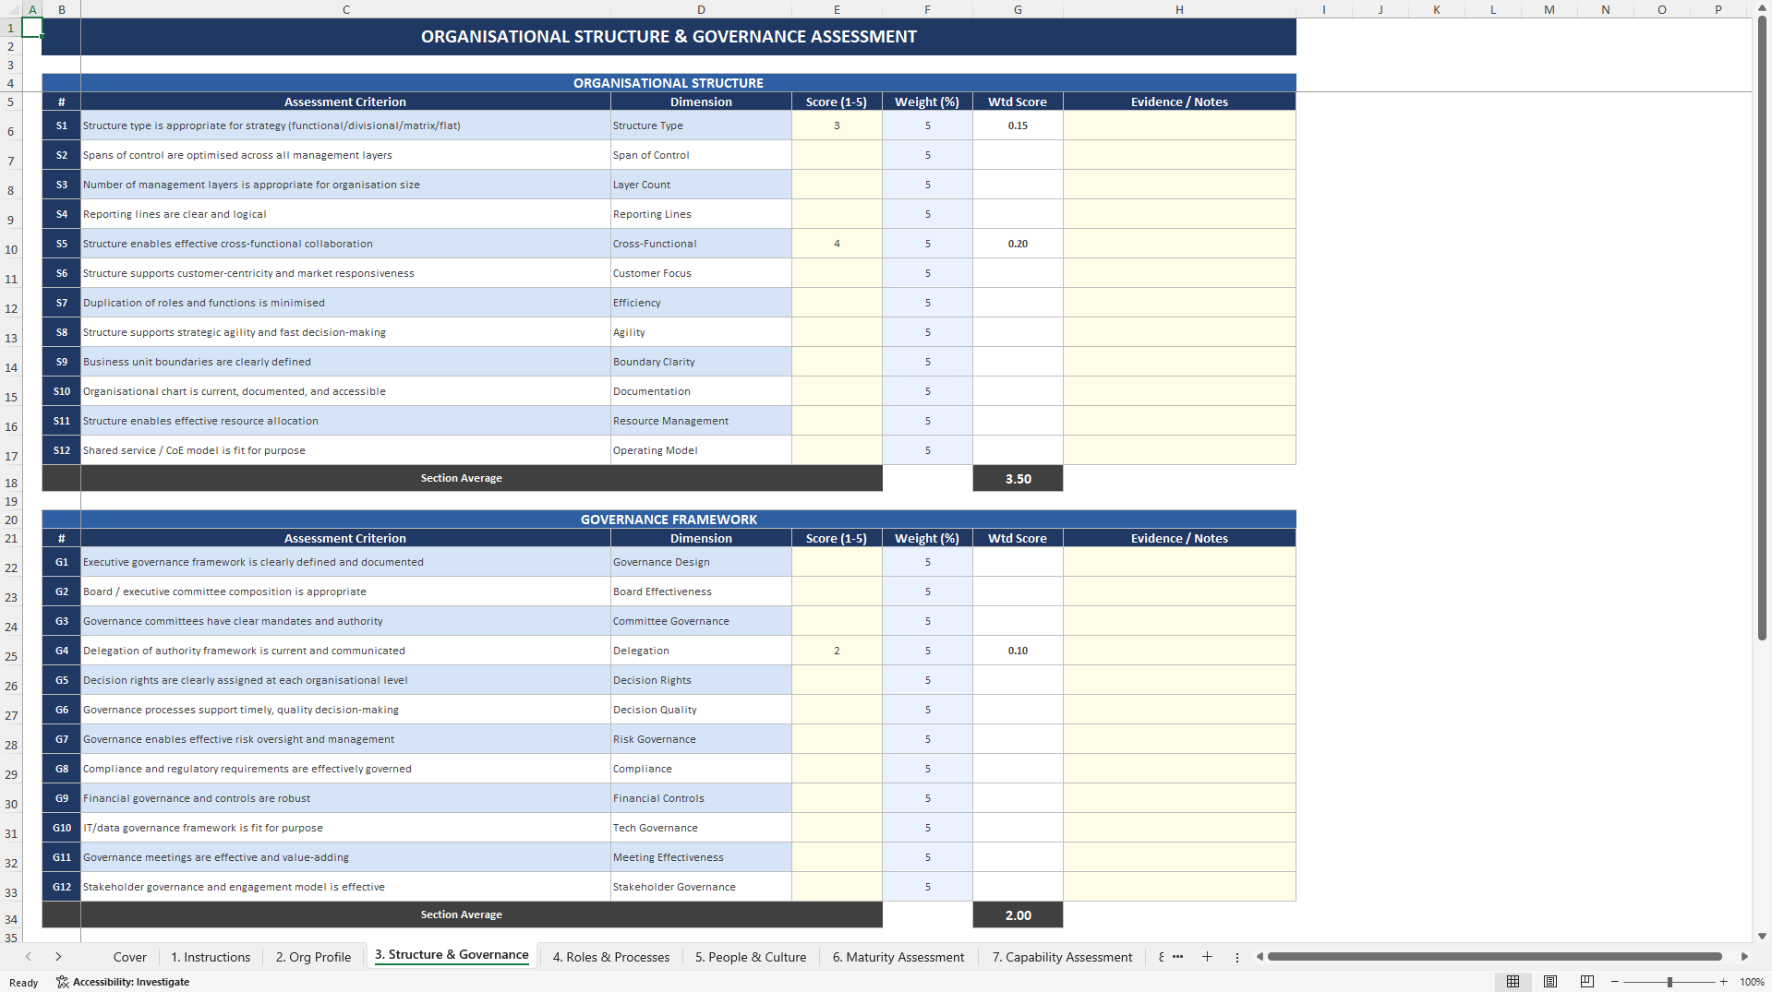Show more hidden sheet tabs ellipsis
This screenshot has width=1772, height=992.
[x=1178, y=957]
